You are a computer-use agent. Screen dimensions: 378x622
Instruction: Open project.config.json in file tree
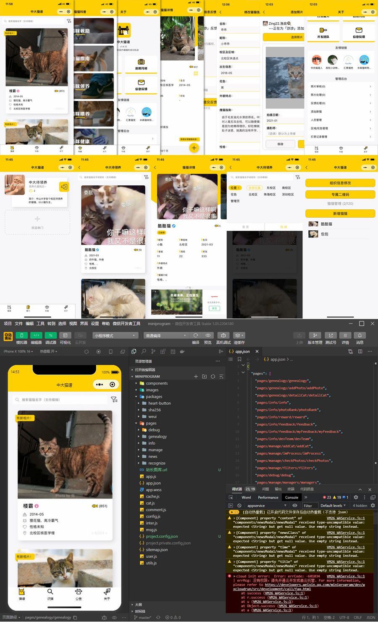click(162, 536)
